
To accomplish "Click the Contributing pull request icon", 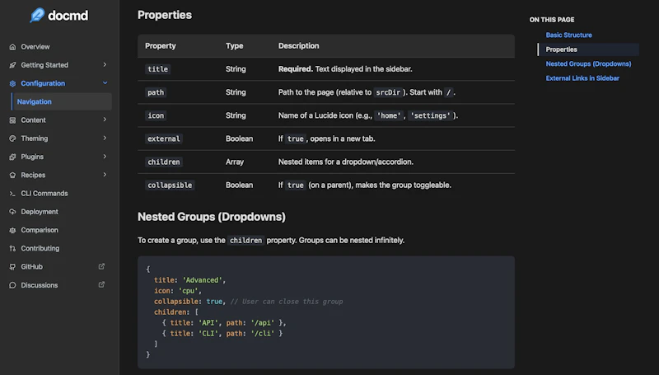I will pos(12,248).
